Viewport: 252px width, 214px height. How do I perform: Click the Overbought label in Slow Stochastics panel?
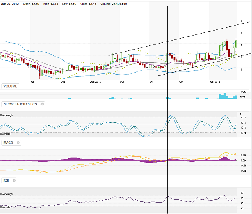(8, 115)
